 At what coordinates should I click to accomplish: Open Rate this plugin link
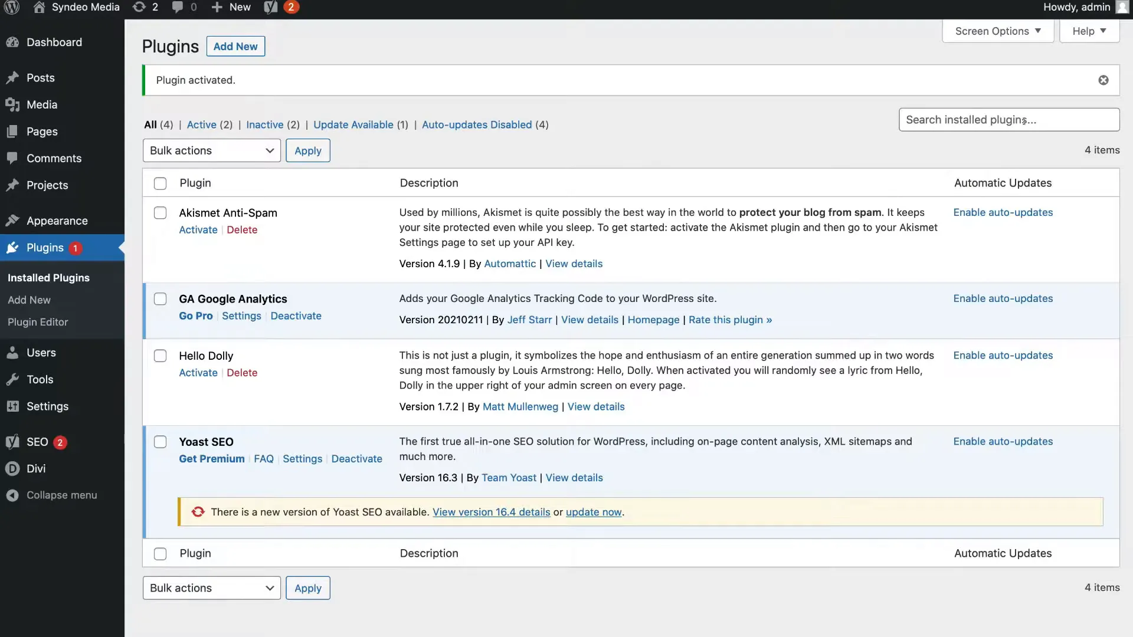pyautogui.click(x=730, y=320)
